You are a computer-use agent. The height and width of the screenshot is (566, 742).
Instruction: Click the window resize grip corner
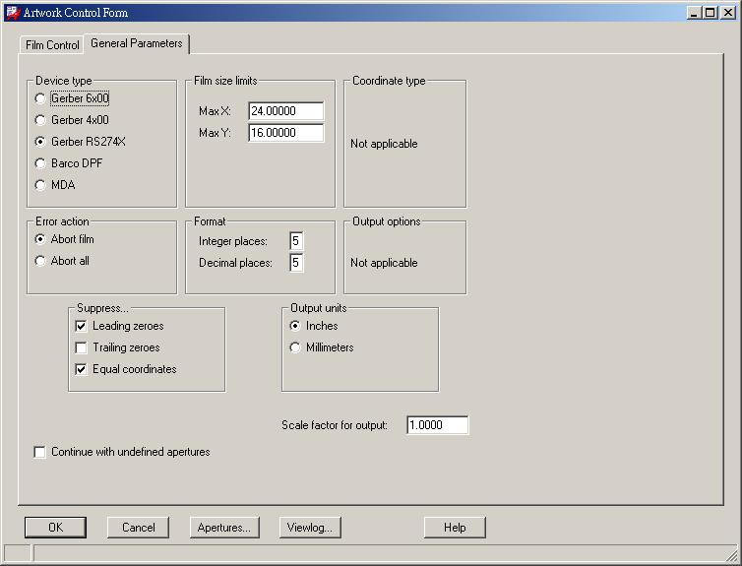pos(731,554)
